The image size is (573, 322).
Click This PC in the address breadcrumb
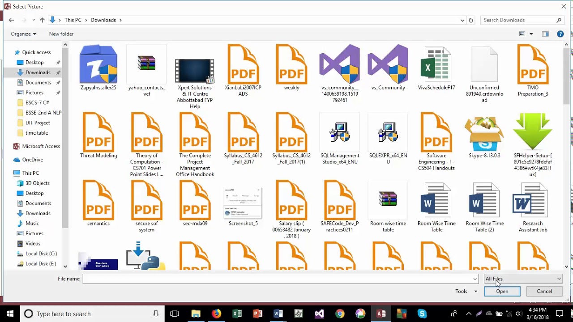(x=73, y=20)
